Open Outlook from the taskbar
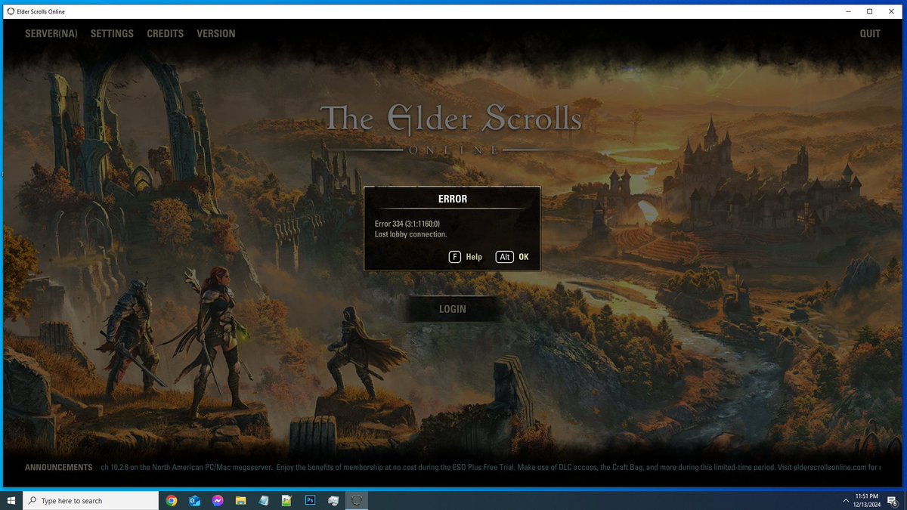 [x=194, y=500]
